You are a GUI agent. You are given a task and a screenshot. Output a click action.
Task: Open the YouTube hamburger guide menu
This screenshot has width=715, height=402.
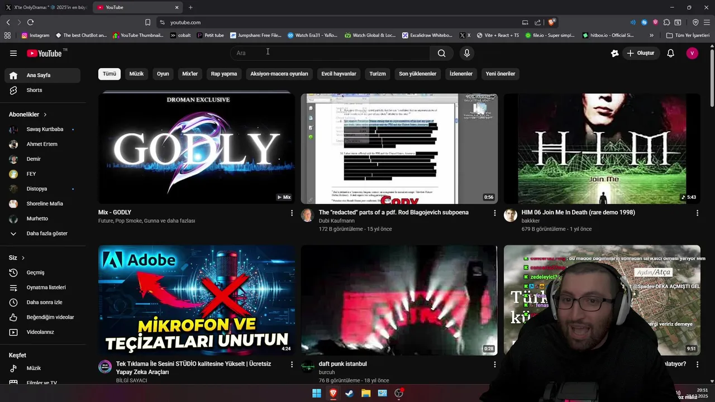coord(13,53)
